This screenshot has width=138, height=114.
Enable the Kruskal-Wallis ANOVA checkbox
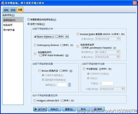(x=78, y=34)
